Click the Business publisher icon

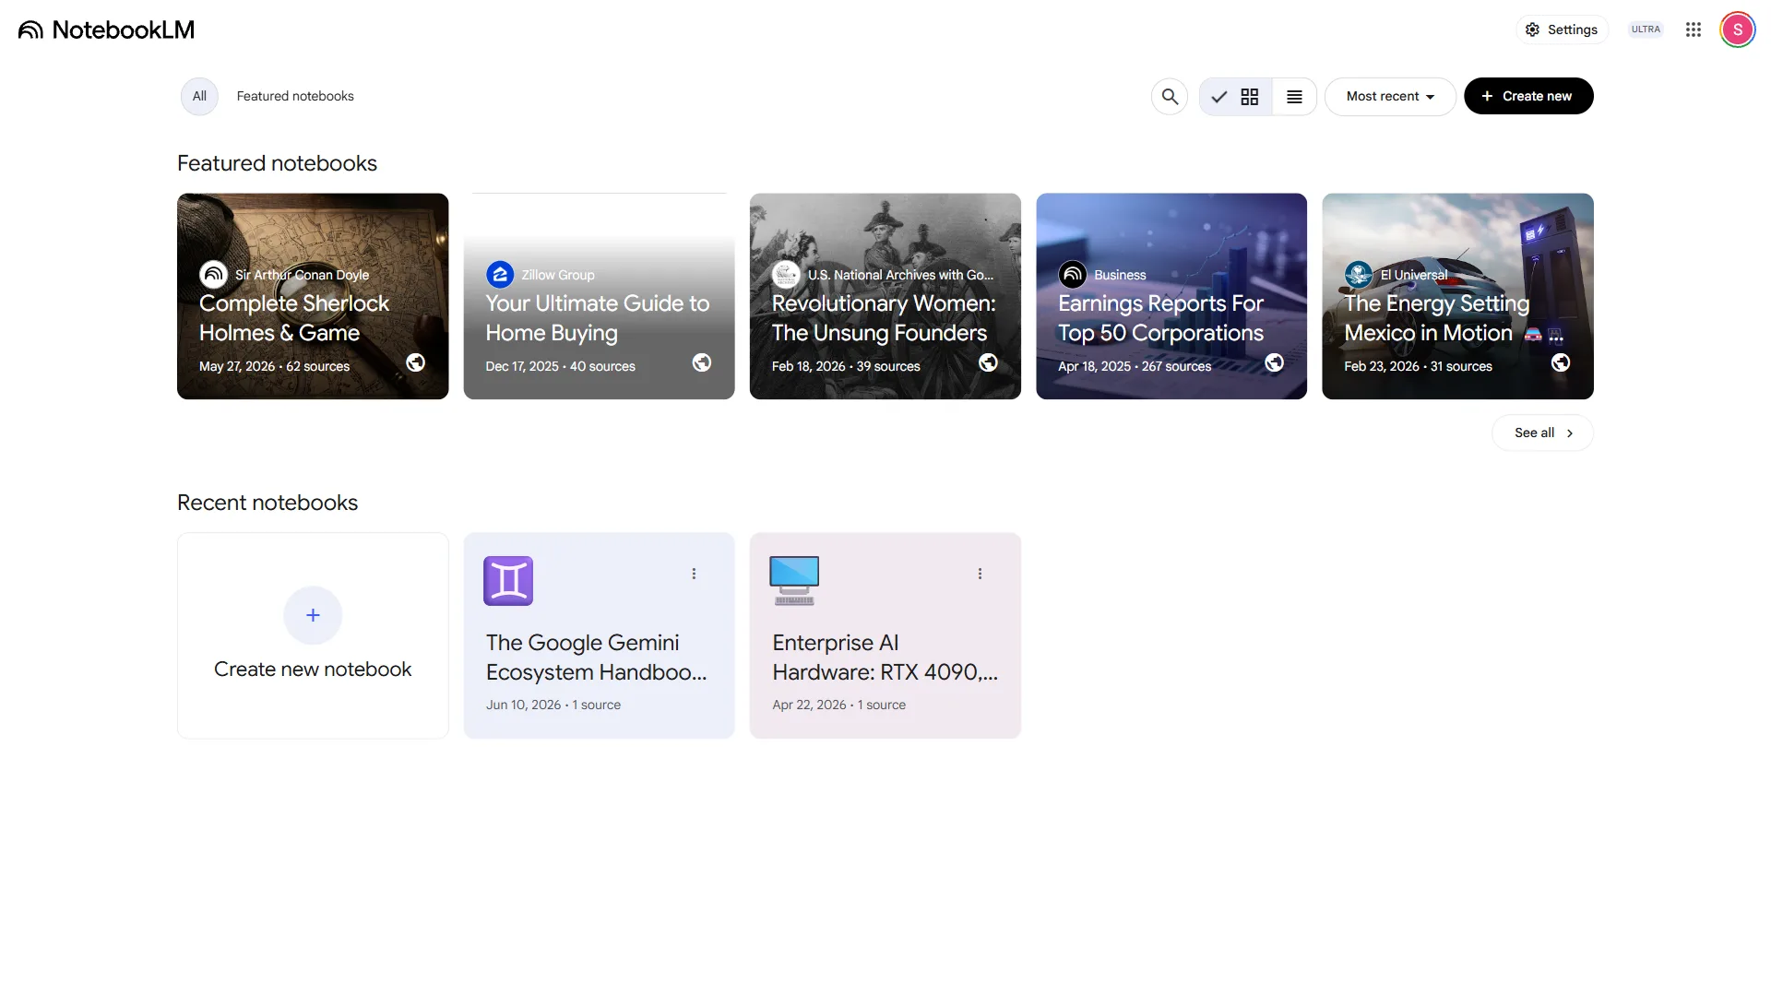(1072, 274)
